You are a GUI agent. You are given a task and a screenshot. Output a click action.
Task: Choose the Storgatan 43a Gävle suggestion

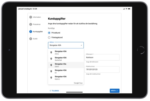[x=66, y=65]
